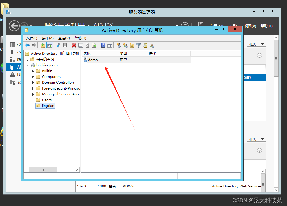Create a new organizational unit via toolbar icon
The width and height of the screenshot is (287, 206).
pyautogui.click(x=132, y=45)
